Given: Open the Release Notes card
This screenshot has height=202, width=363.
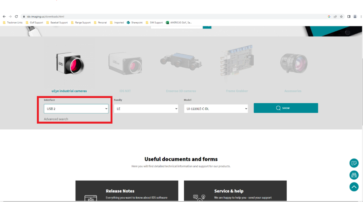Looking at the screenshot, I should 127,191.
